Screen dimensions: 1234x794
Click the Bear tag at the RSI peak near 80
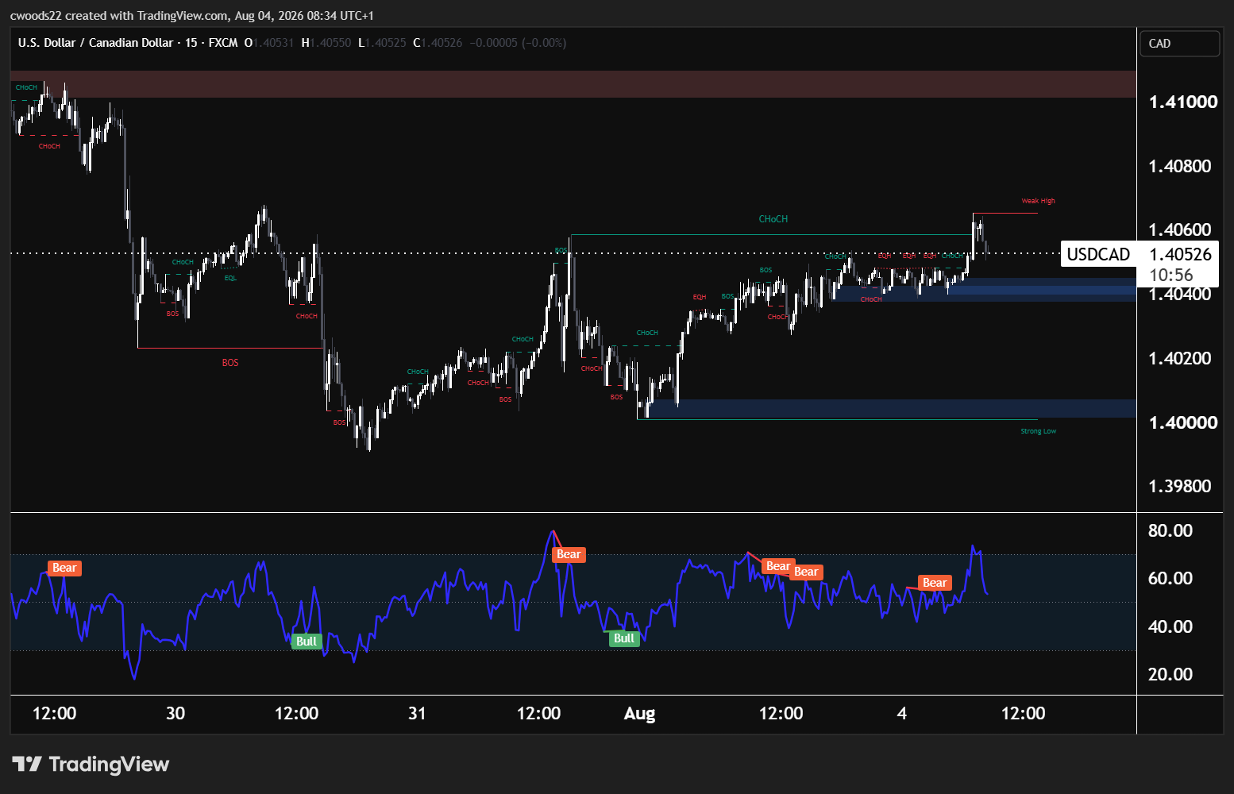[569, 554]
